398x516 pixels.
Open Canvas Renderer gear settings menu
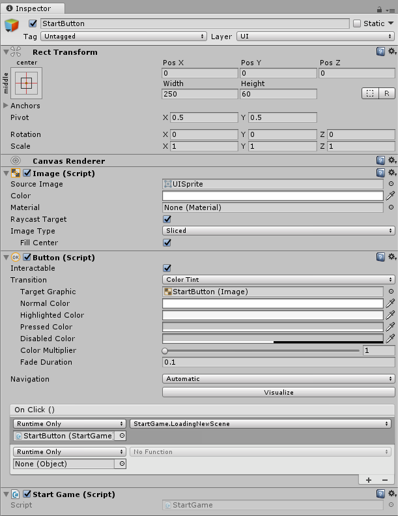coord(392,160)
